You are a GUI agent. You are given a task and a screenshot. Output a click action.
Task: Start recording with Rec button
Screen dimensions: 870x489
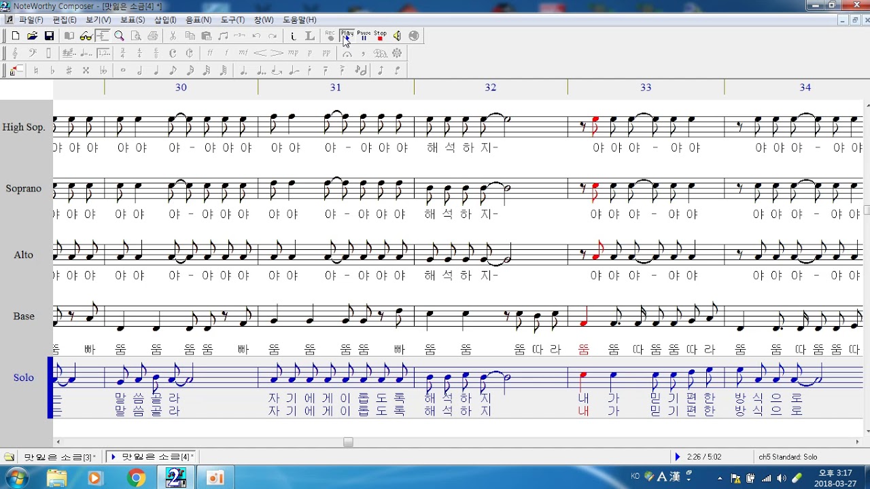[x=330, y=35]
